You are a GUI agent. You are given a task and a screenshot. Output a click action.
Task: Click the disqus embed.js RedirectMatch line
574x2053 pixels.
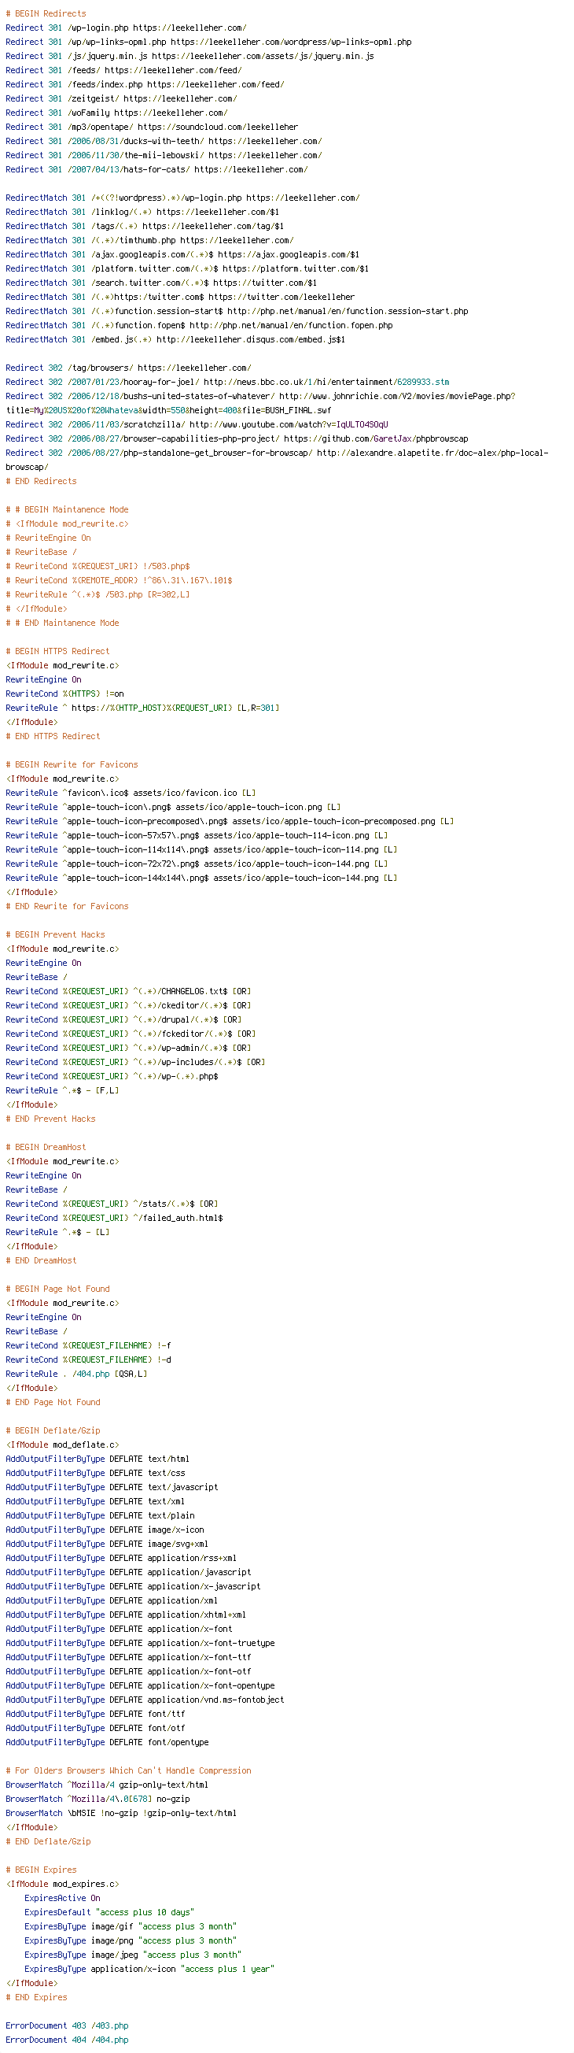coord(175,339)
